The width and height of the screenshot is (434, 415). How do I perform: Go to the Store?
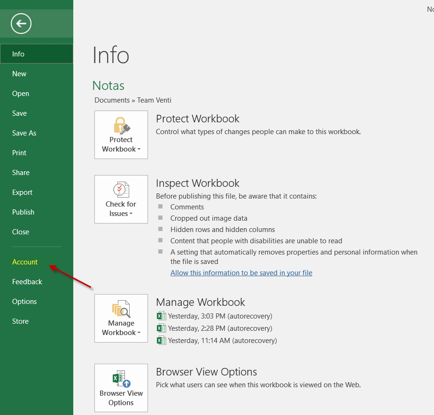click(37, 321)
